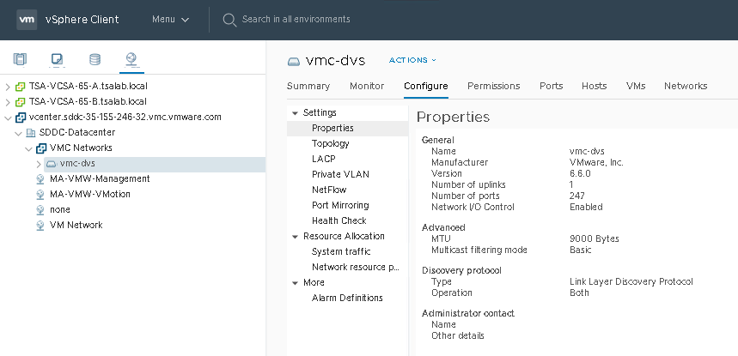738x356 pixels.
Task: Select the Networking inventory view icon
Action: [x=131, y=59]
